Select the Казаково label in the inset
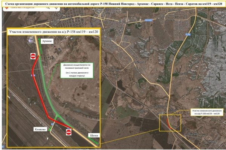The image size is (226, 150). pos(40,129)
